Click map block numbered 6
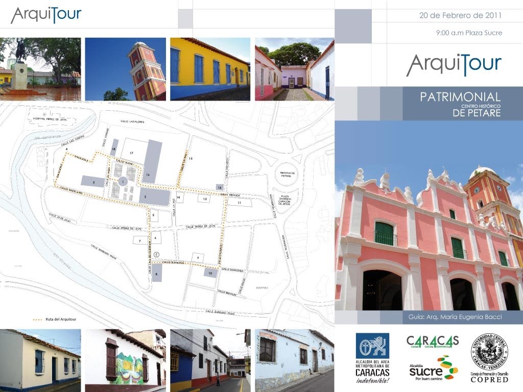Viewport: 523px width, 392px height. [x=156, y=238]
